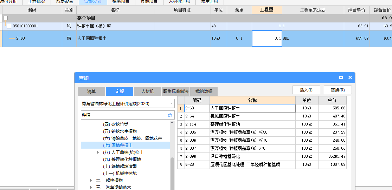This screenshot has width=392, height=190.
Task: Click the 人工回填种植土 cell in main table
Action: [115, 39]
